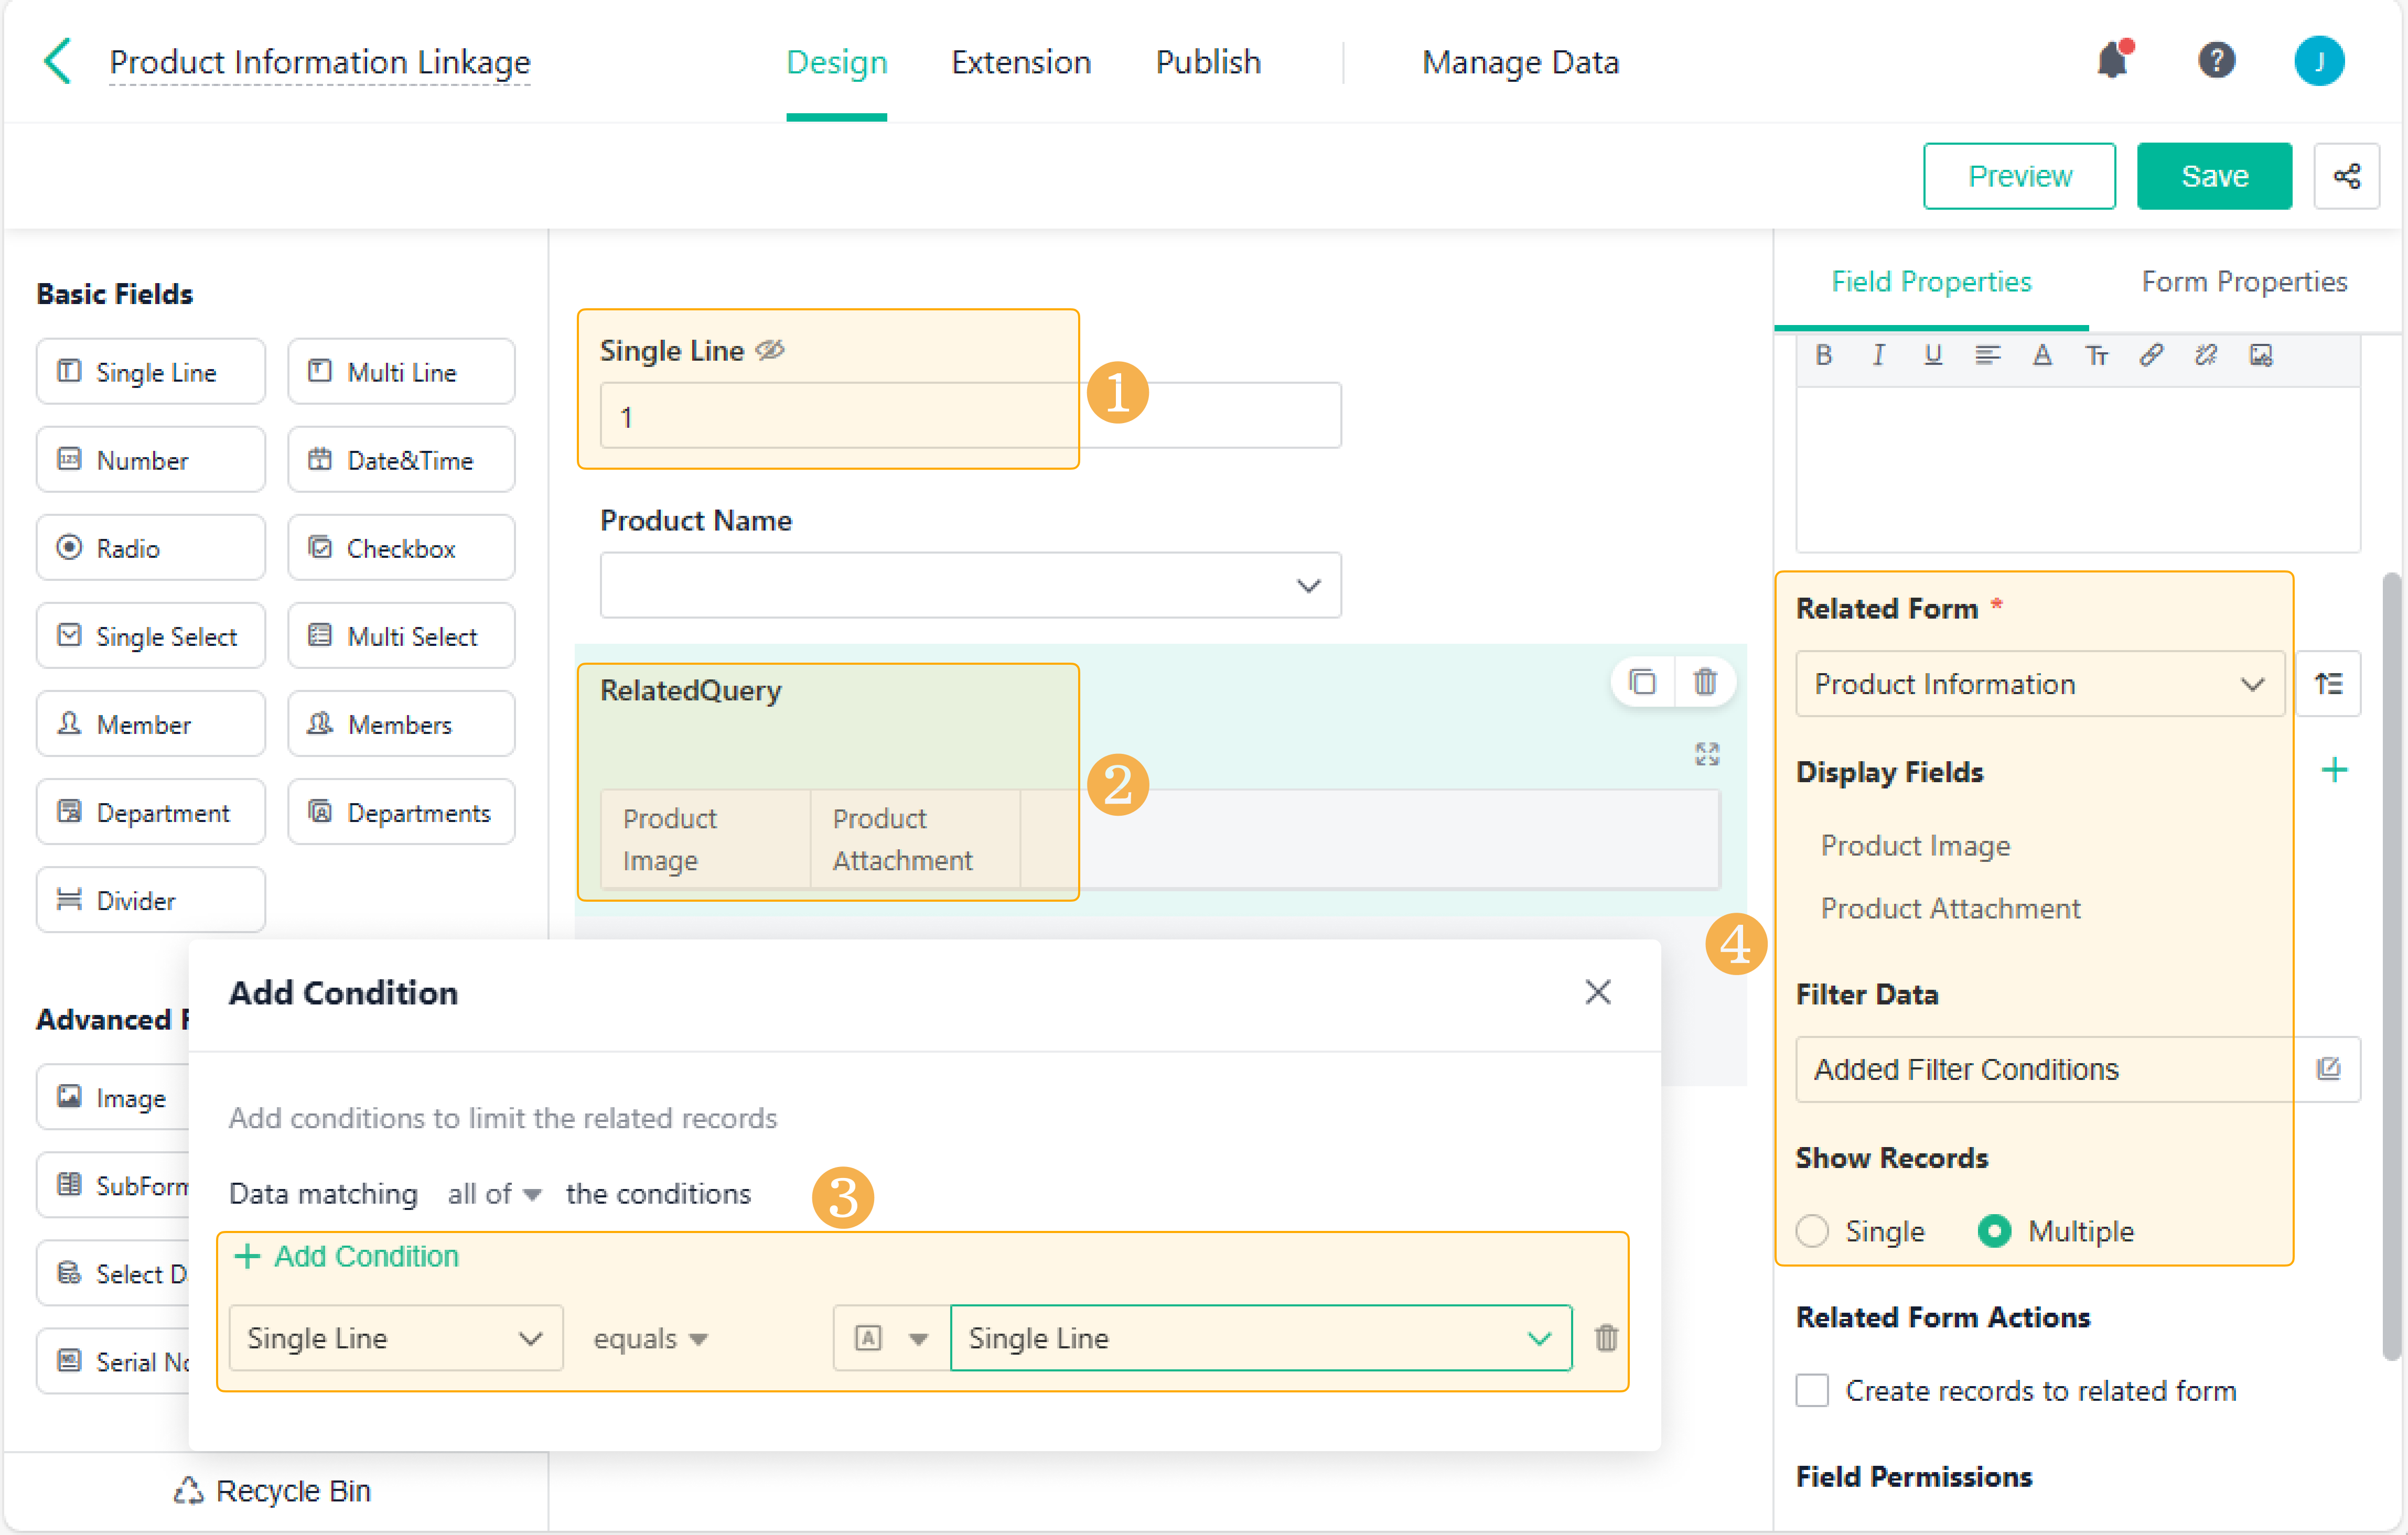This screenshot has width=2408, height=1535.
Task: Add a display field with plus icon
Action: point(2334,770)
